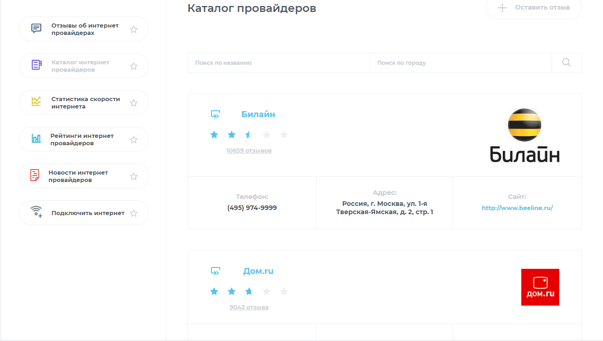Click the ratings bar chart icon
Viewport: 603px width, 341px height.
point(36,139)
